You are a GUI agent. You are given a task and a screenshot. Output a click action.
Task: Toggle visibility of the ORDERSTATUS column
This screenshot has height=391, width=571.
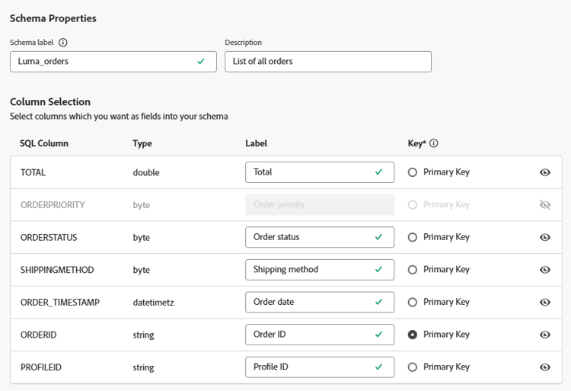(545, 237)
